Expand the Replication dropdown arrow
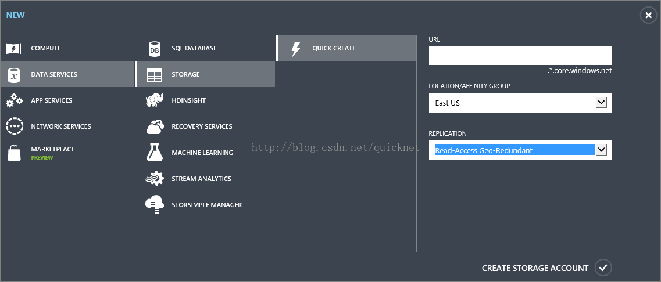Viewport: 661px width, 282px height. [601, 150]
